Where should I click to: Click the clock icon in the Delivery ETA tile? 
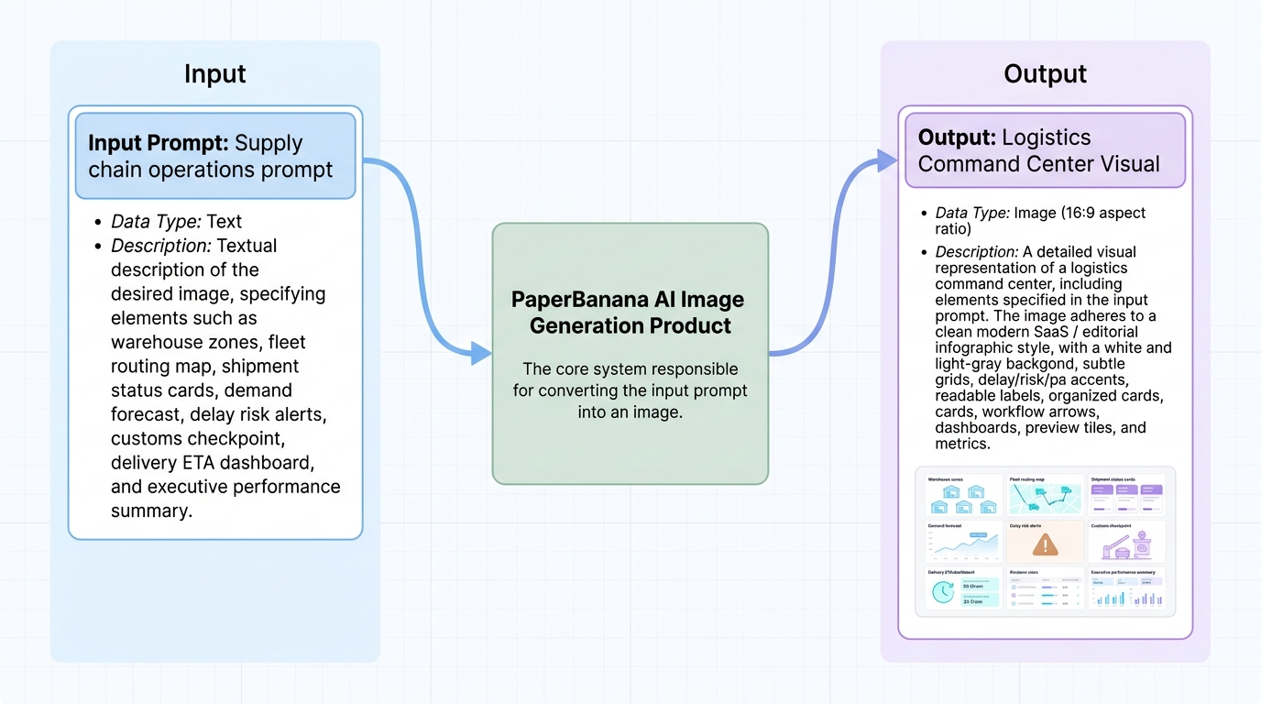pyautogui.click(x=943, y=593)
